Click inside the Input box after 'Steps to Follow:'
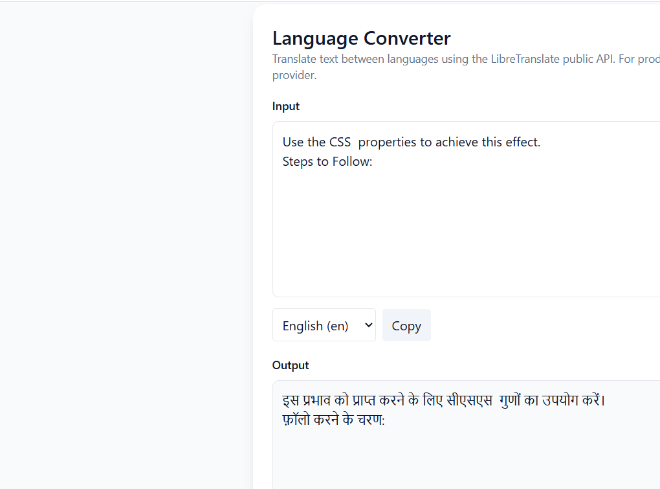 pos(388,161)
